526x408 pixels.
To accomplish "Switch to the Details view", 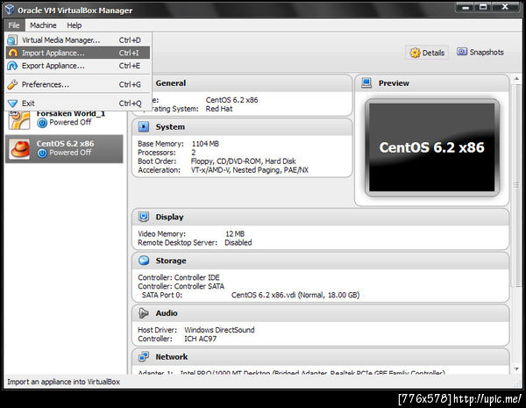I will 427,53.
